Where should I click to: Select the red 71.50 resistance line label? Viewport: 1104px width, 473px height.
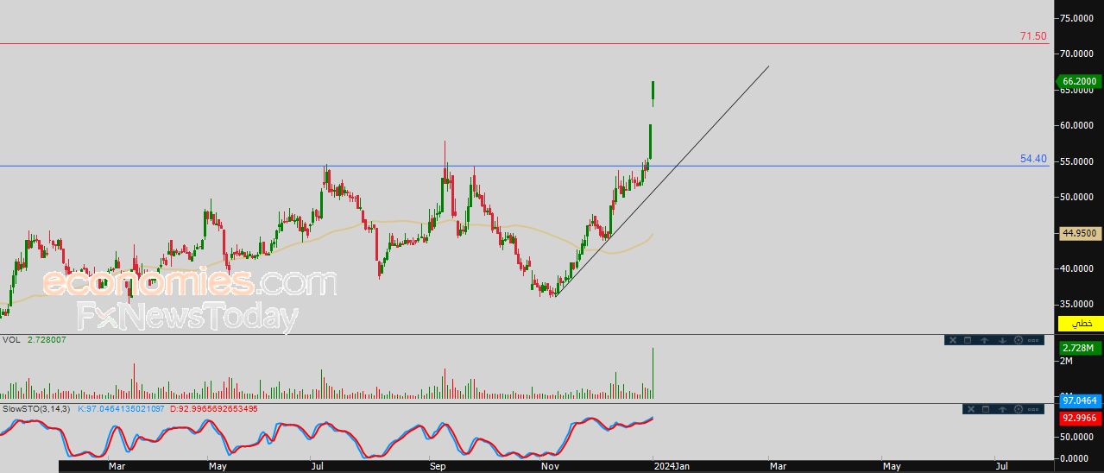click(x=1033, y=36)
